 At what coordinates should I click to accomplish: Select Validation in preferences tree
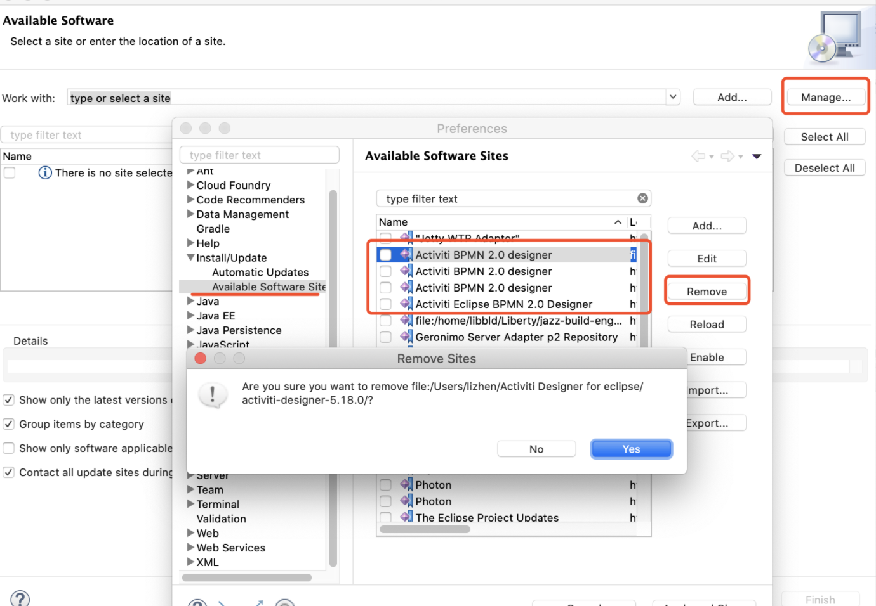(221, 519)
